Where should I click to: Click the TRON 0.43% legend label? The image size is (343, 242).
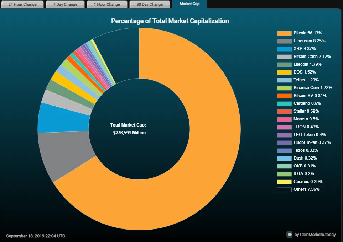click(306, 127)
